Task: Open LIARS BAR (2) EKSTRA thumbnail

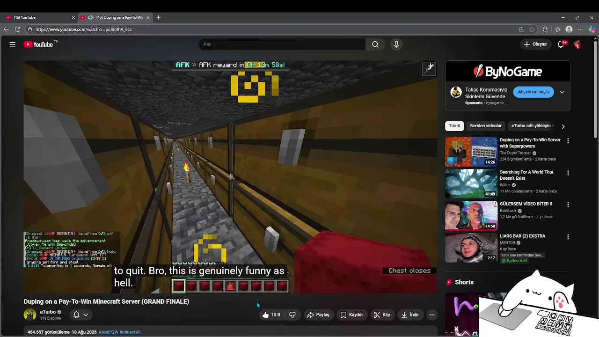Action: (x=471, y=248)
